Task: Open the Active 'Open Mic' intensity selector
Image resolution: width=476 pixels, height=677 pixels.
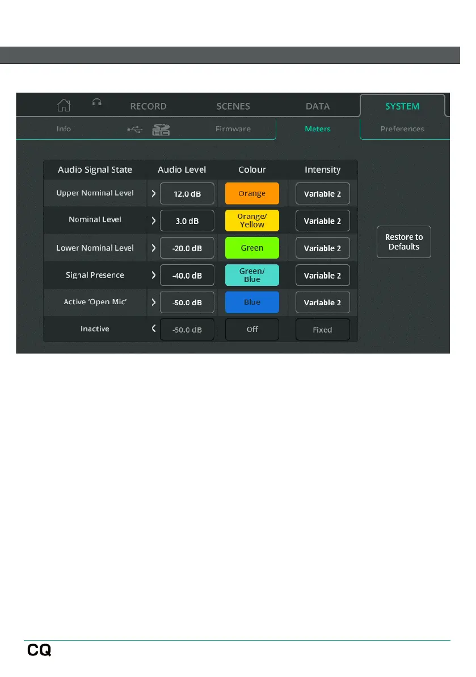Action: [x=322, y=302]
